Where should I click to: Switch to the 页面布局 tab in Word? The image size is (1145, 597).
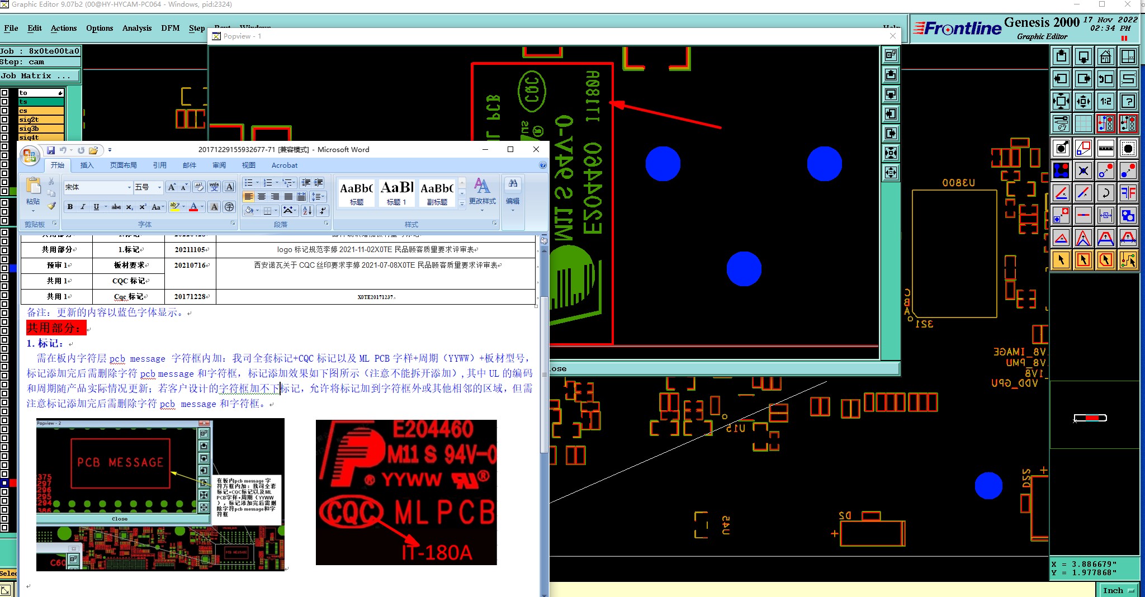124,165
